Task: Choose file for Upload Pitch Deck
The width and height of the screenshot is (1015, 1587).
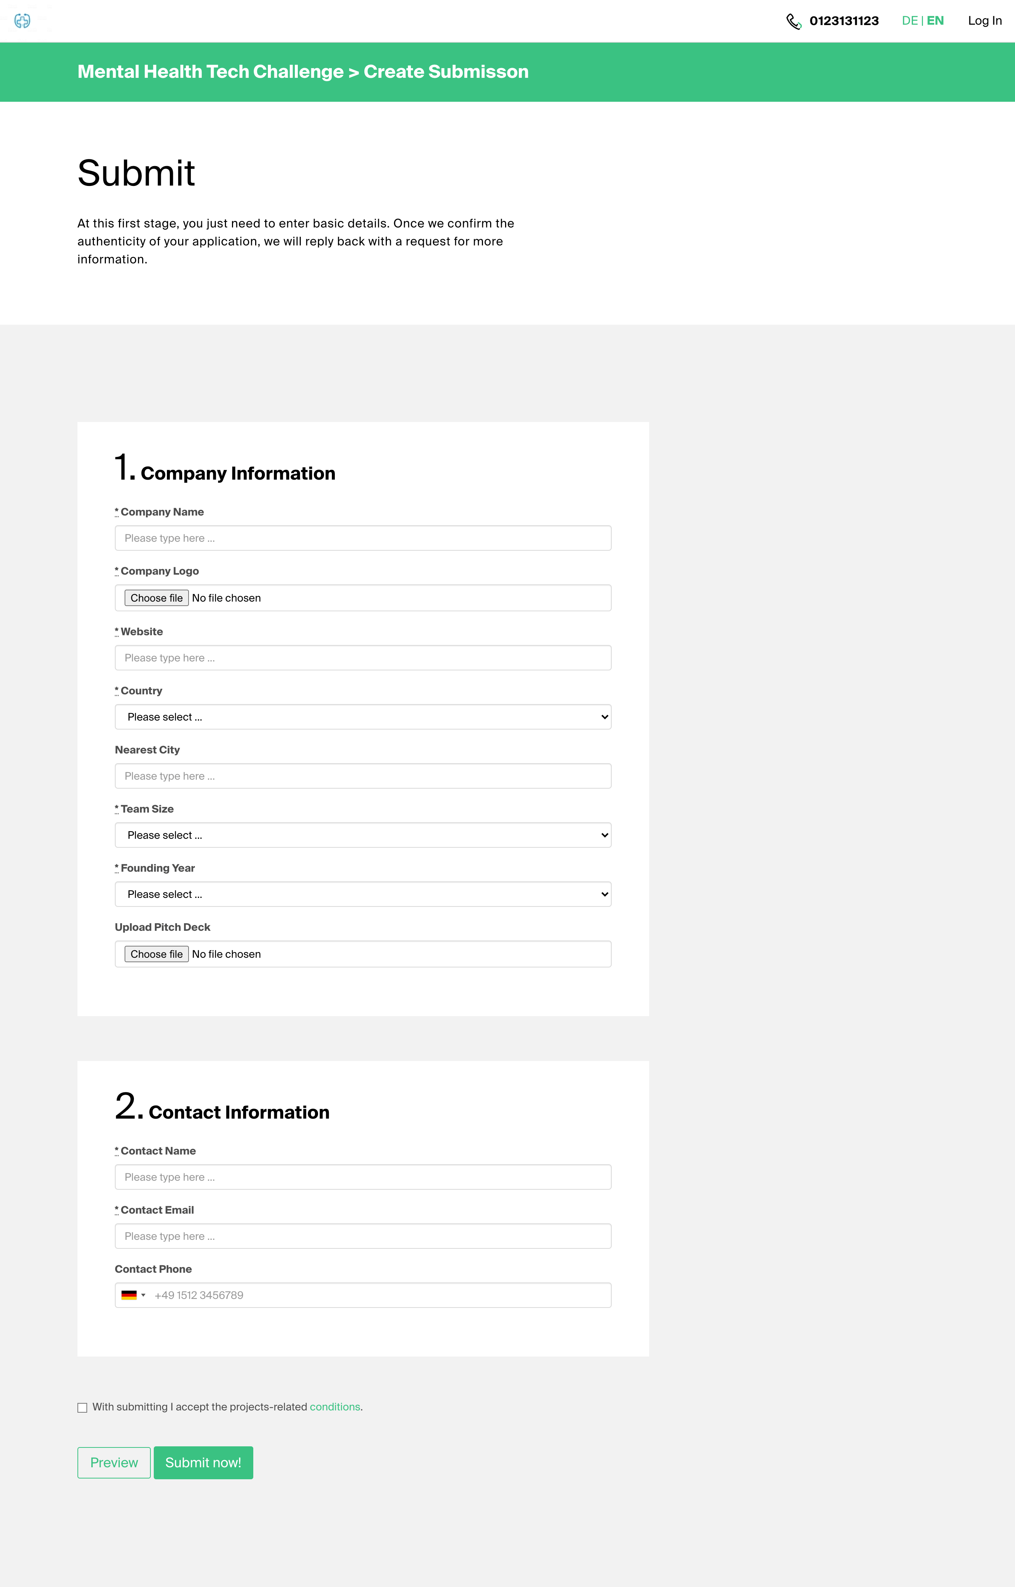Action: [157, 954]
